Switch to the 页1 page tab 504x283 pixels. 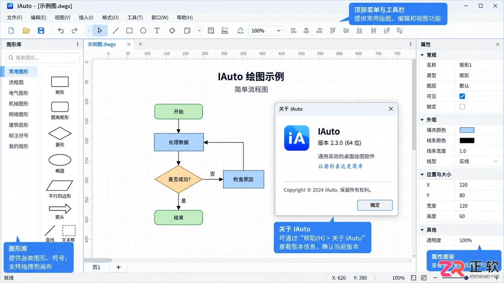pyautogui.click(x=96, y=267)
